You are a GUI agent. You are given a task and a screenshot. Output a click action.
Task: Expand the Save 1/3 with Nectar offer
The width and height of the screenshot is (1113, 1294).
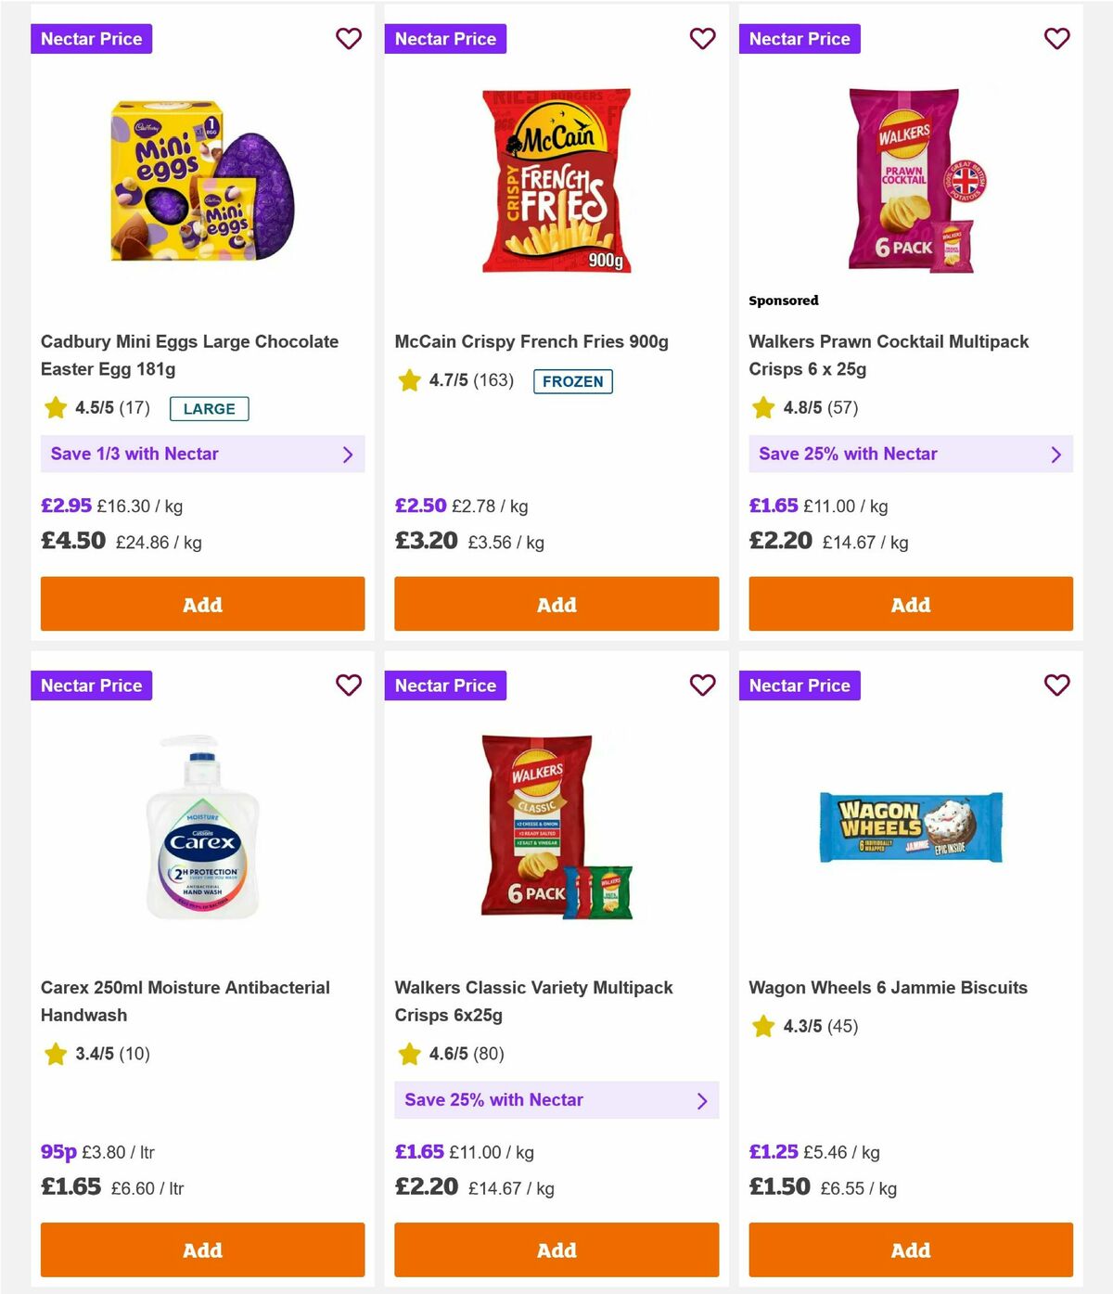click(x=202, y=455)
